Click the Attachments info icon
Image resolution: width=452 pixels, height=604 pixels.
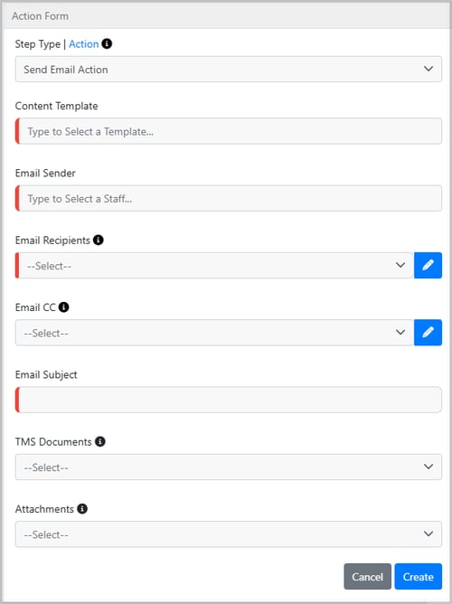pos(82,508)
